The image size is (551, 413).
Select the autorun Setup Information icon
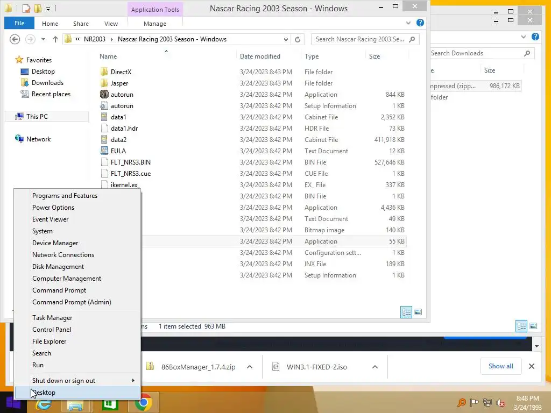(x=104, y=106)
